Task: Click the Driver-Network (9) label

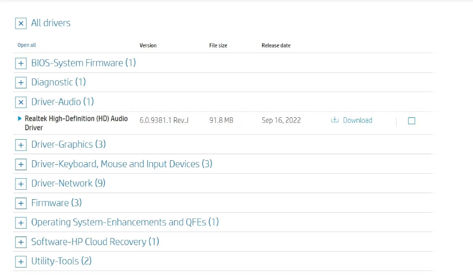Action: [68, 183]
